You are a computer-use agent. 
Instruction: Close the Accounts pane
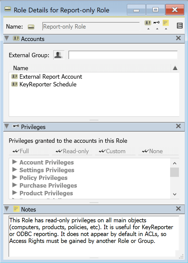(178, 39)
